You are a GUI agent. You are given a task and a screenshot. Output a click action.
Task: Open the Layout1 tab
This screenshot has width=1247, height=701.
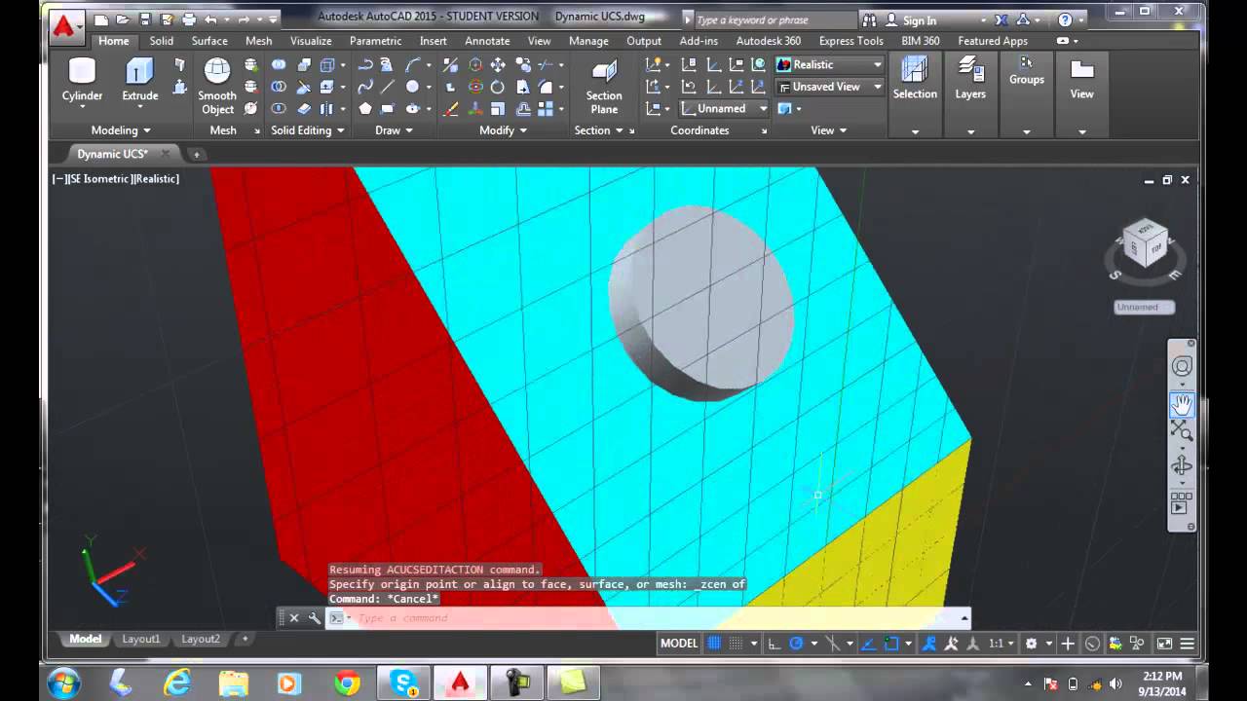coord(141,639)
